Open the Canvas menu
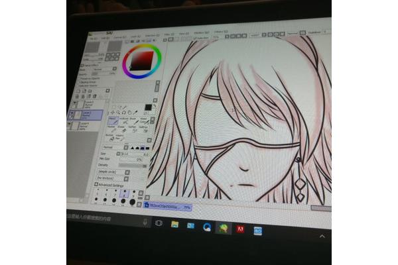The image size is (398, 265). 120,37
